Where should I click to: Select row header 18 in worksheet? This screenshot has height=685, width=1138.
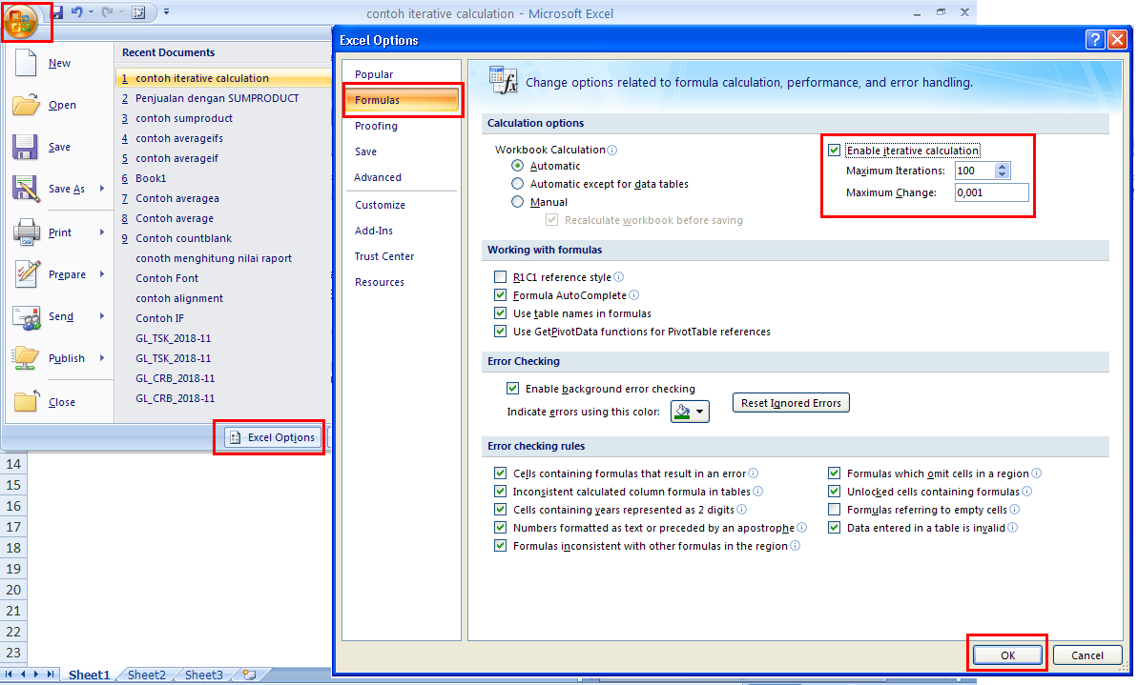tap(13, 548)
